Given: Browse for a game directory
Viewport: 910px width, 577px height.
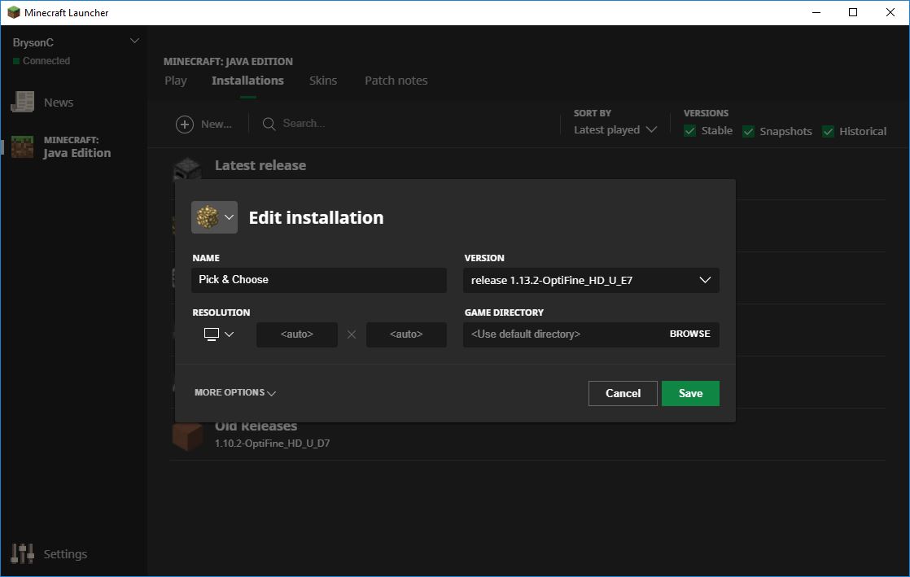Looking at the screenshot, I should (x=689, y=334).
